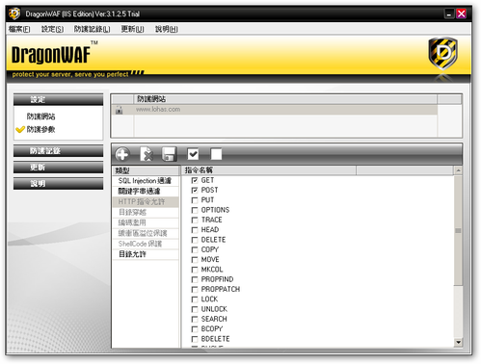Click the save floppy disk icon
The width and height of the screenshot is (481, 364).
point(170,154)
